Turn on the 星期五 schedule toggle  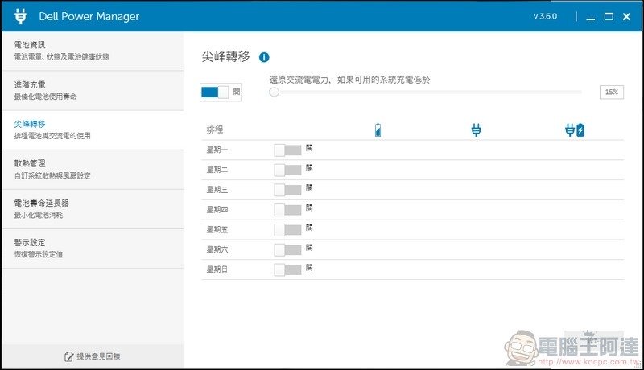(x=287, y=230)
